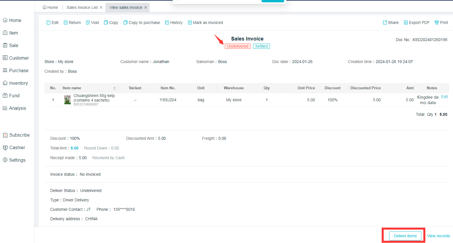Edit the notes for the kelp item
Image resolution: width=453 pixels, height=243 pixels.
tap(444, 97)
